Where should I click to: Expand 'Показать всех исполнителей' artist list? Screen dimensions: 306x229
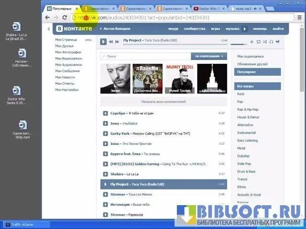click(163, 102)
